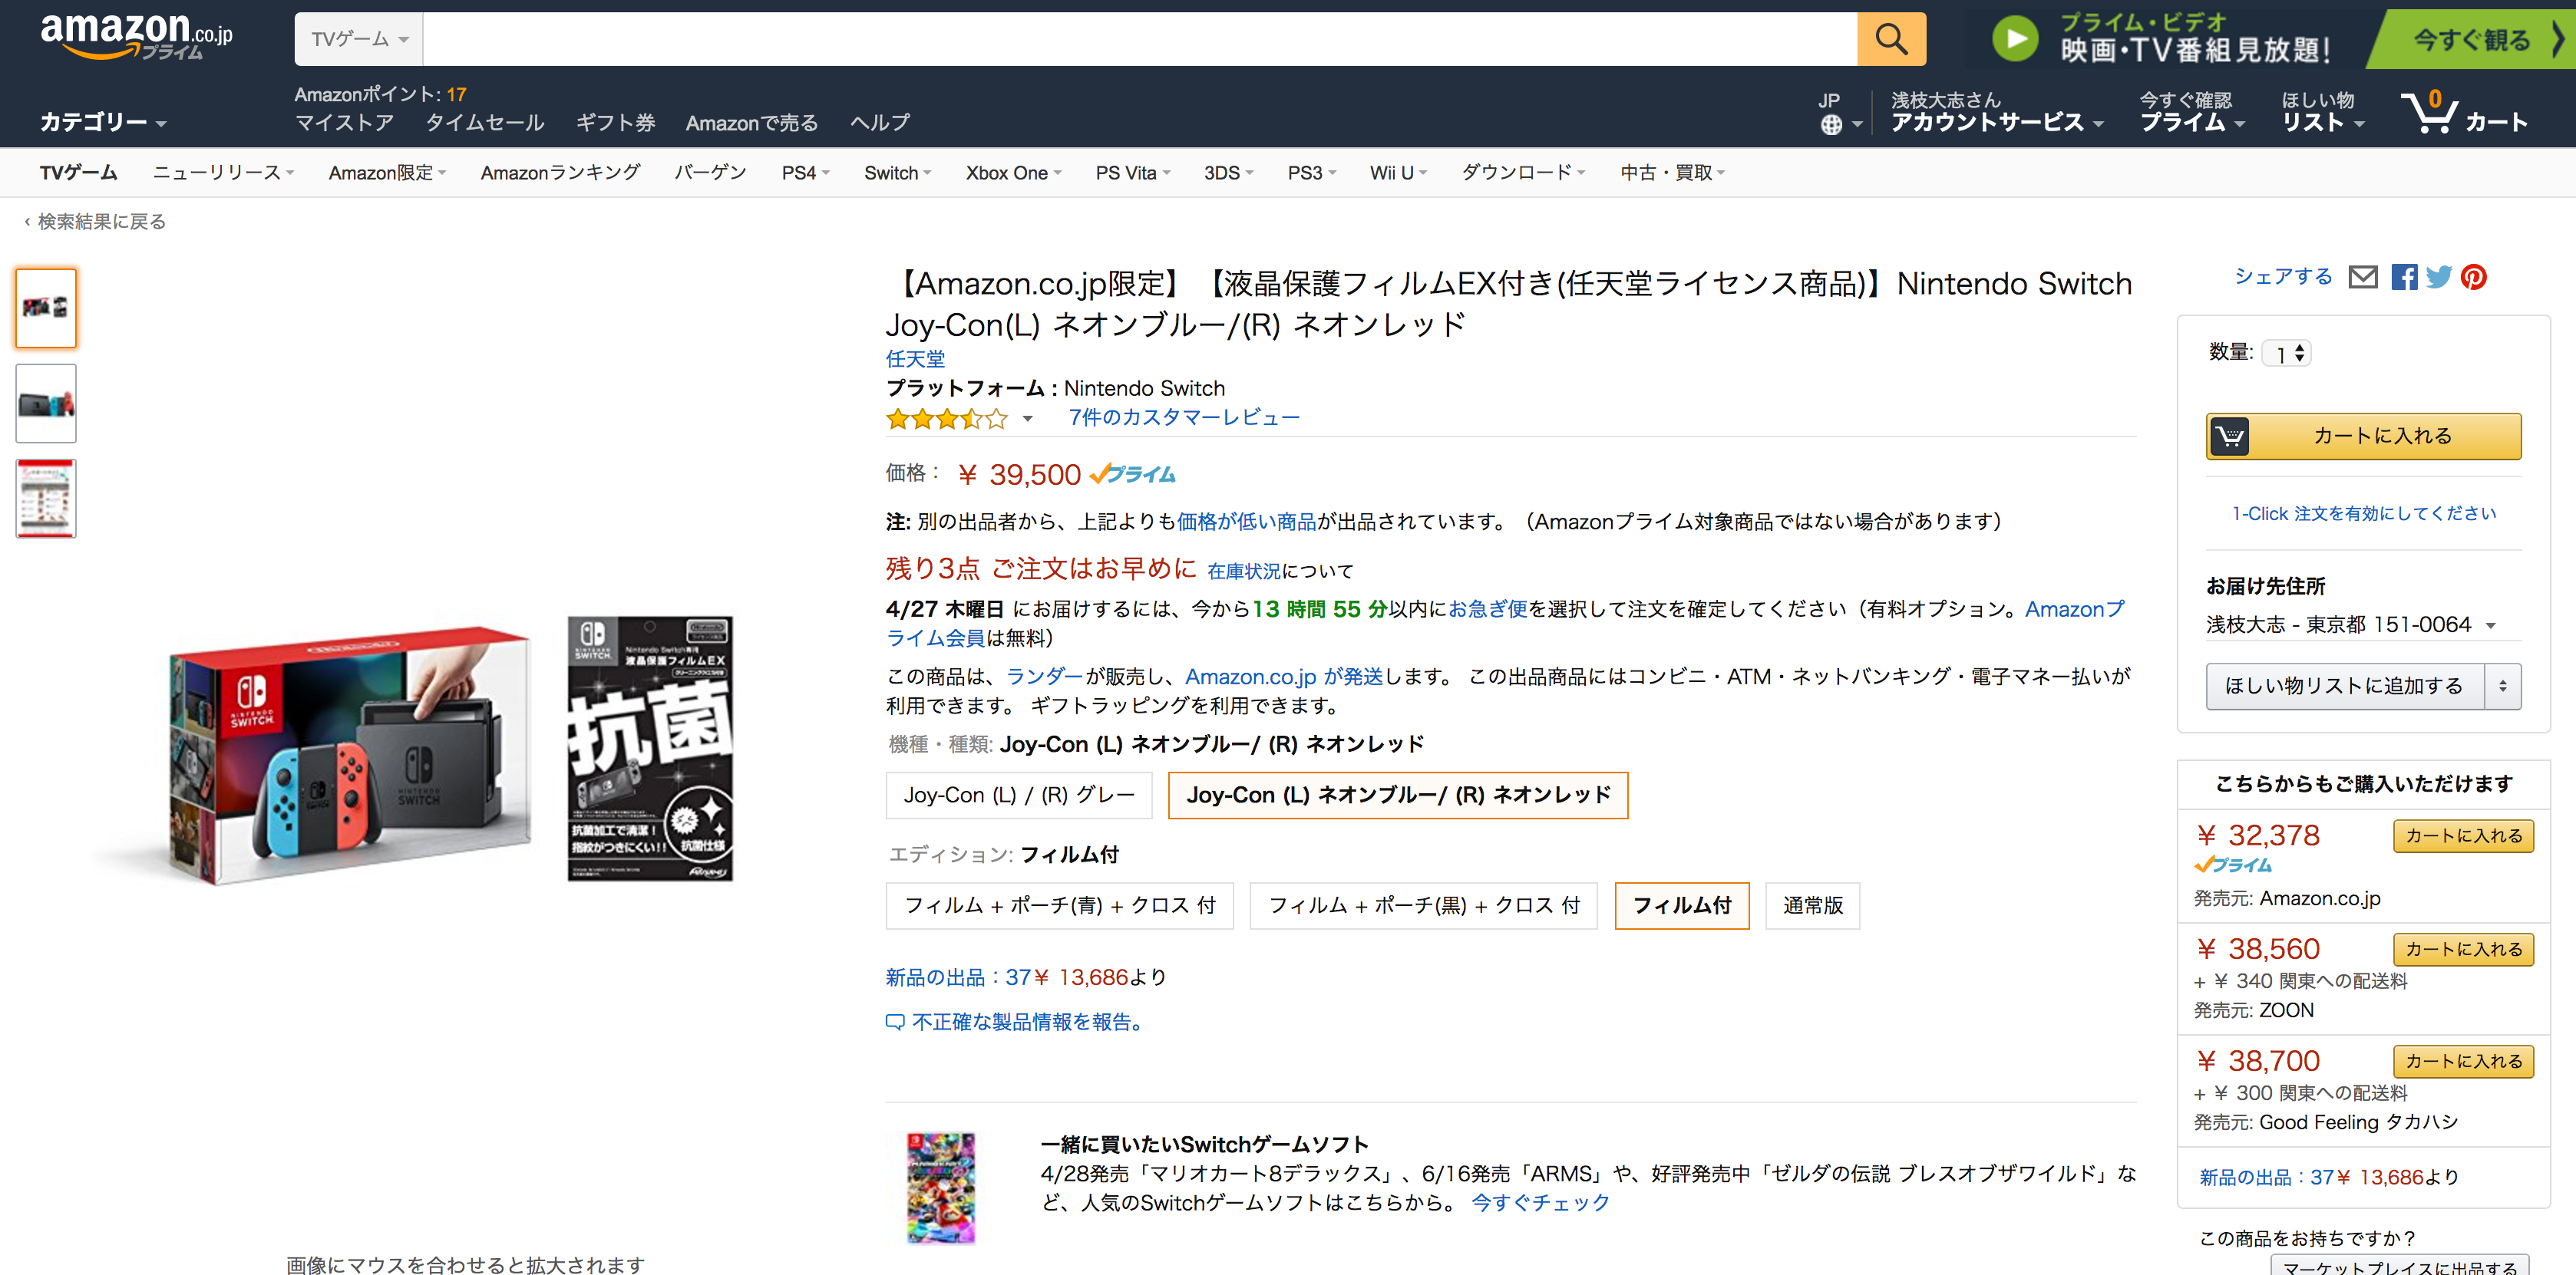Image resolution: width=2576 pixels, height=1275 pixels.
Task: Open the 数量 quantity dropdown
Action: pos(2287,354)
